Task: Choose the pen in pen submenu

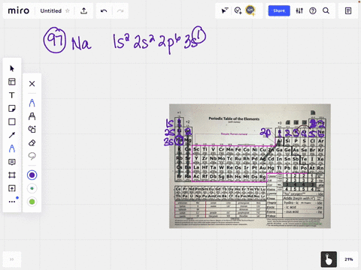Action: pos(32,103)
